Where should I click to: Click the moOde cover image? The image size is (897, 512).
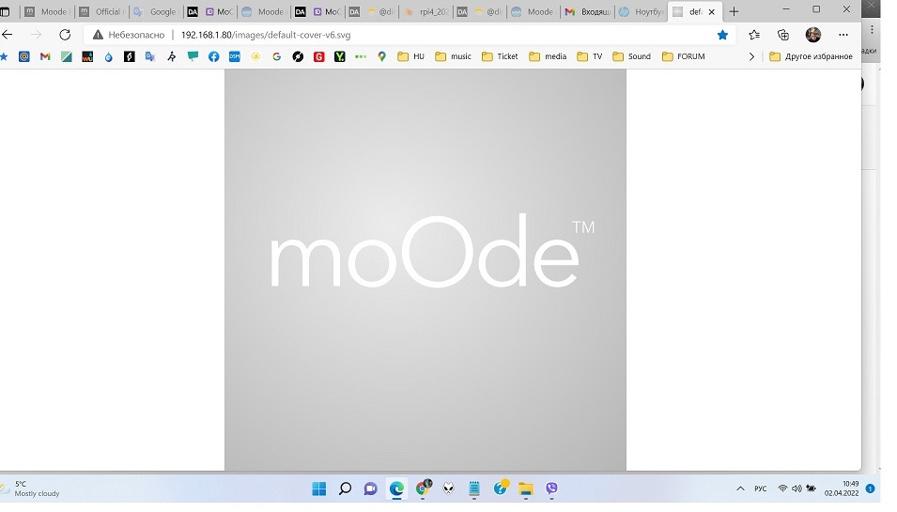coord(425,270)
